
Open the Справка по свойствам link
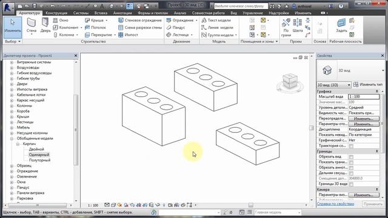click(x=335, y=204)
